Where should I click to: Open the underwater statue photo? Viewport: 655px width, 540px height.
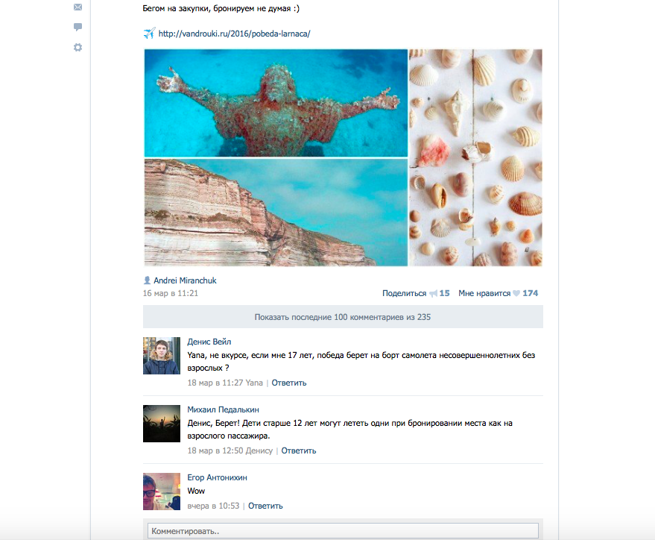(x=276, y=103)
